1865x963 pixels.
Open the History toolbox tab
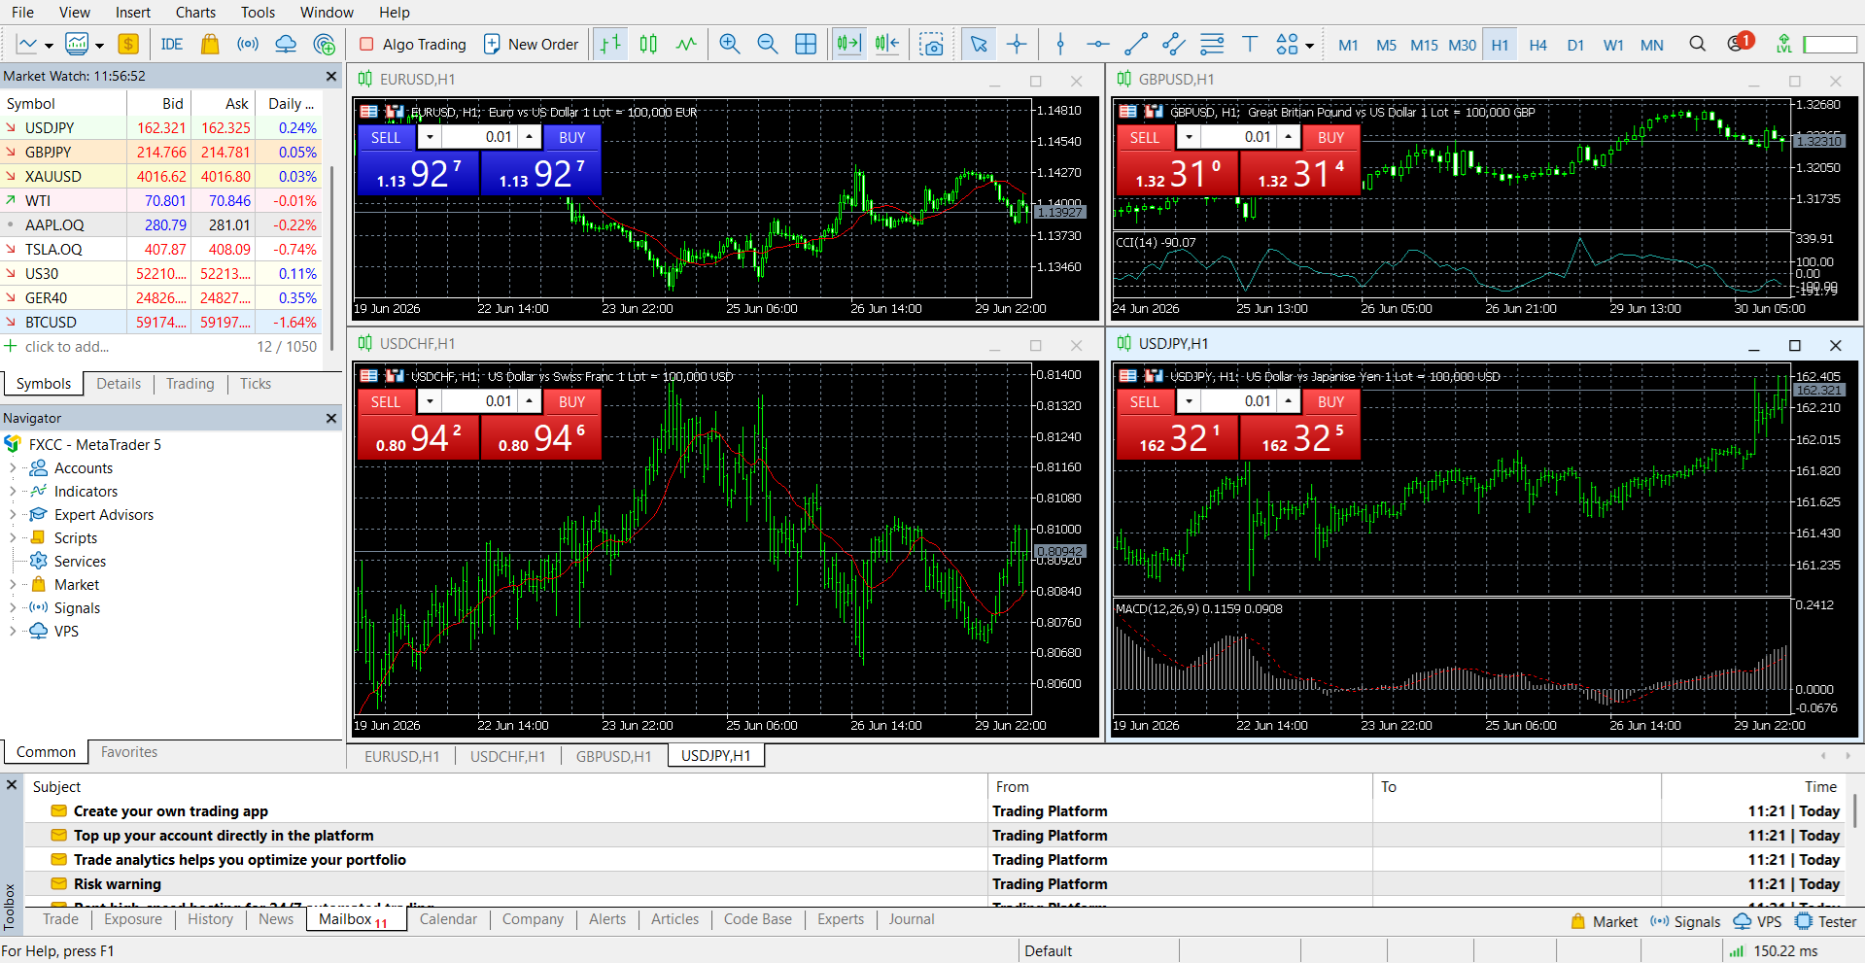(210, 919)
